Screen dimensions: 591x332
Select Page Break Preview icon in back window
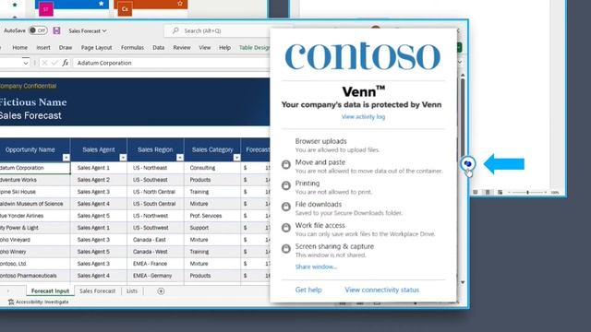pyautogui.click(x=500, y=192)
